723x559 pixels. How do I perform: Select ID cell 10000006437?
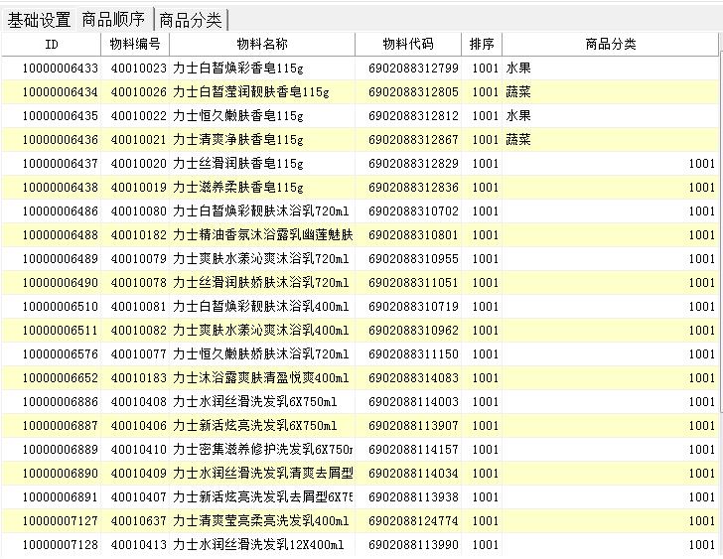(61, 164)
